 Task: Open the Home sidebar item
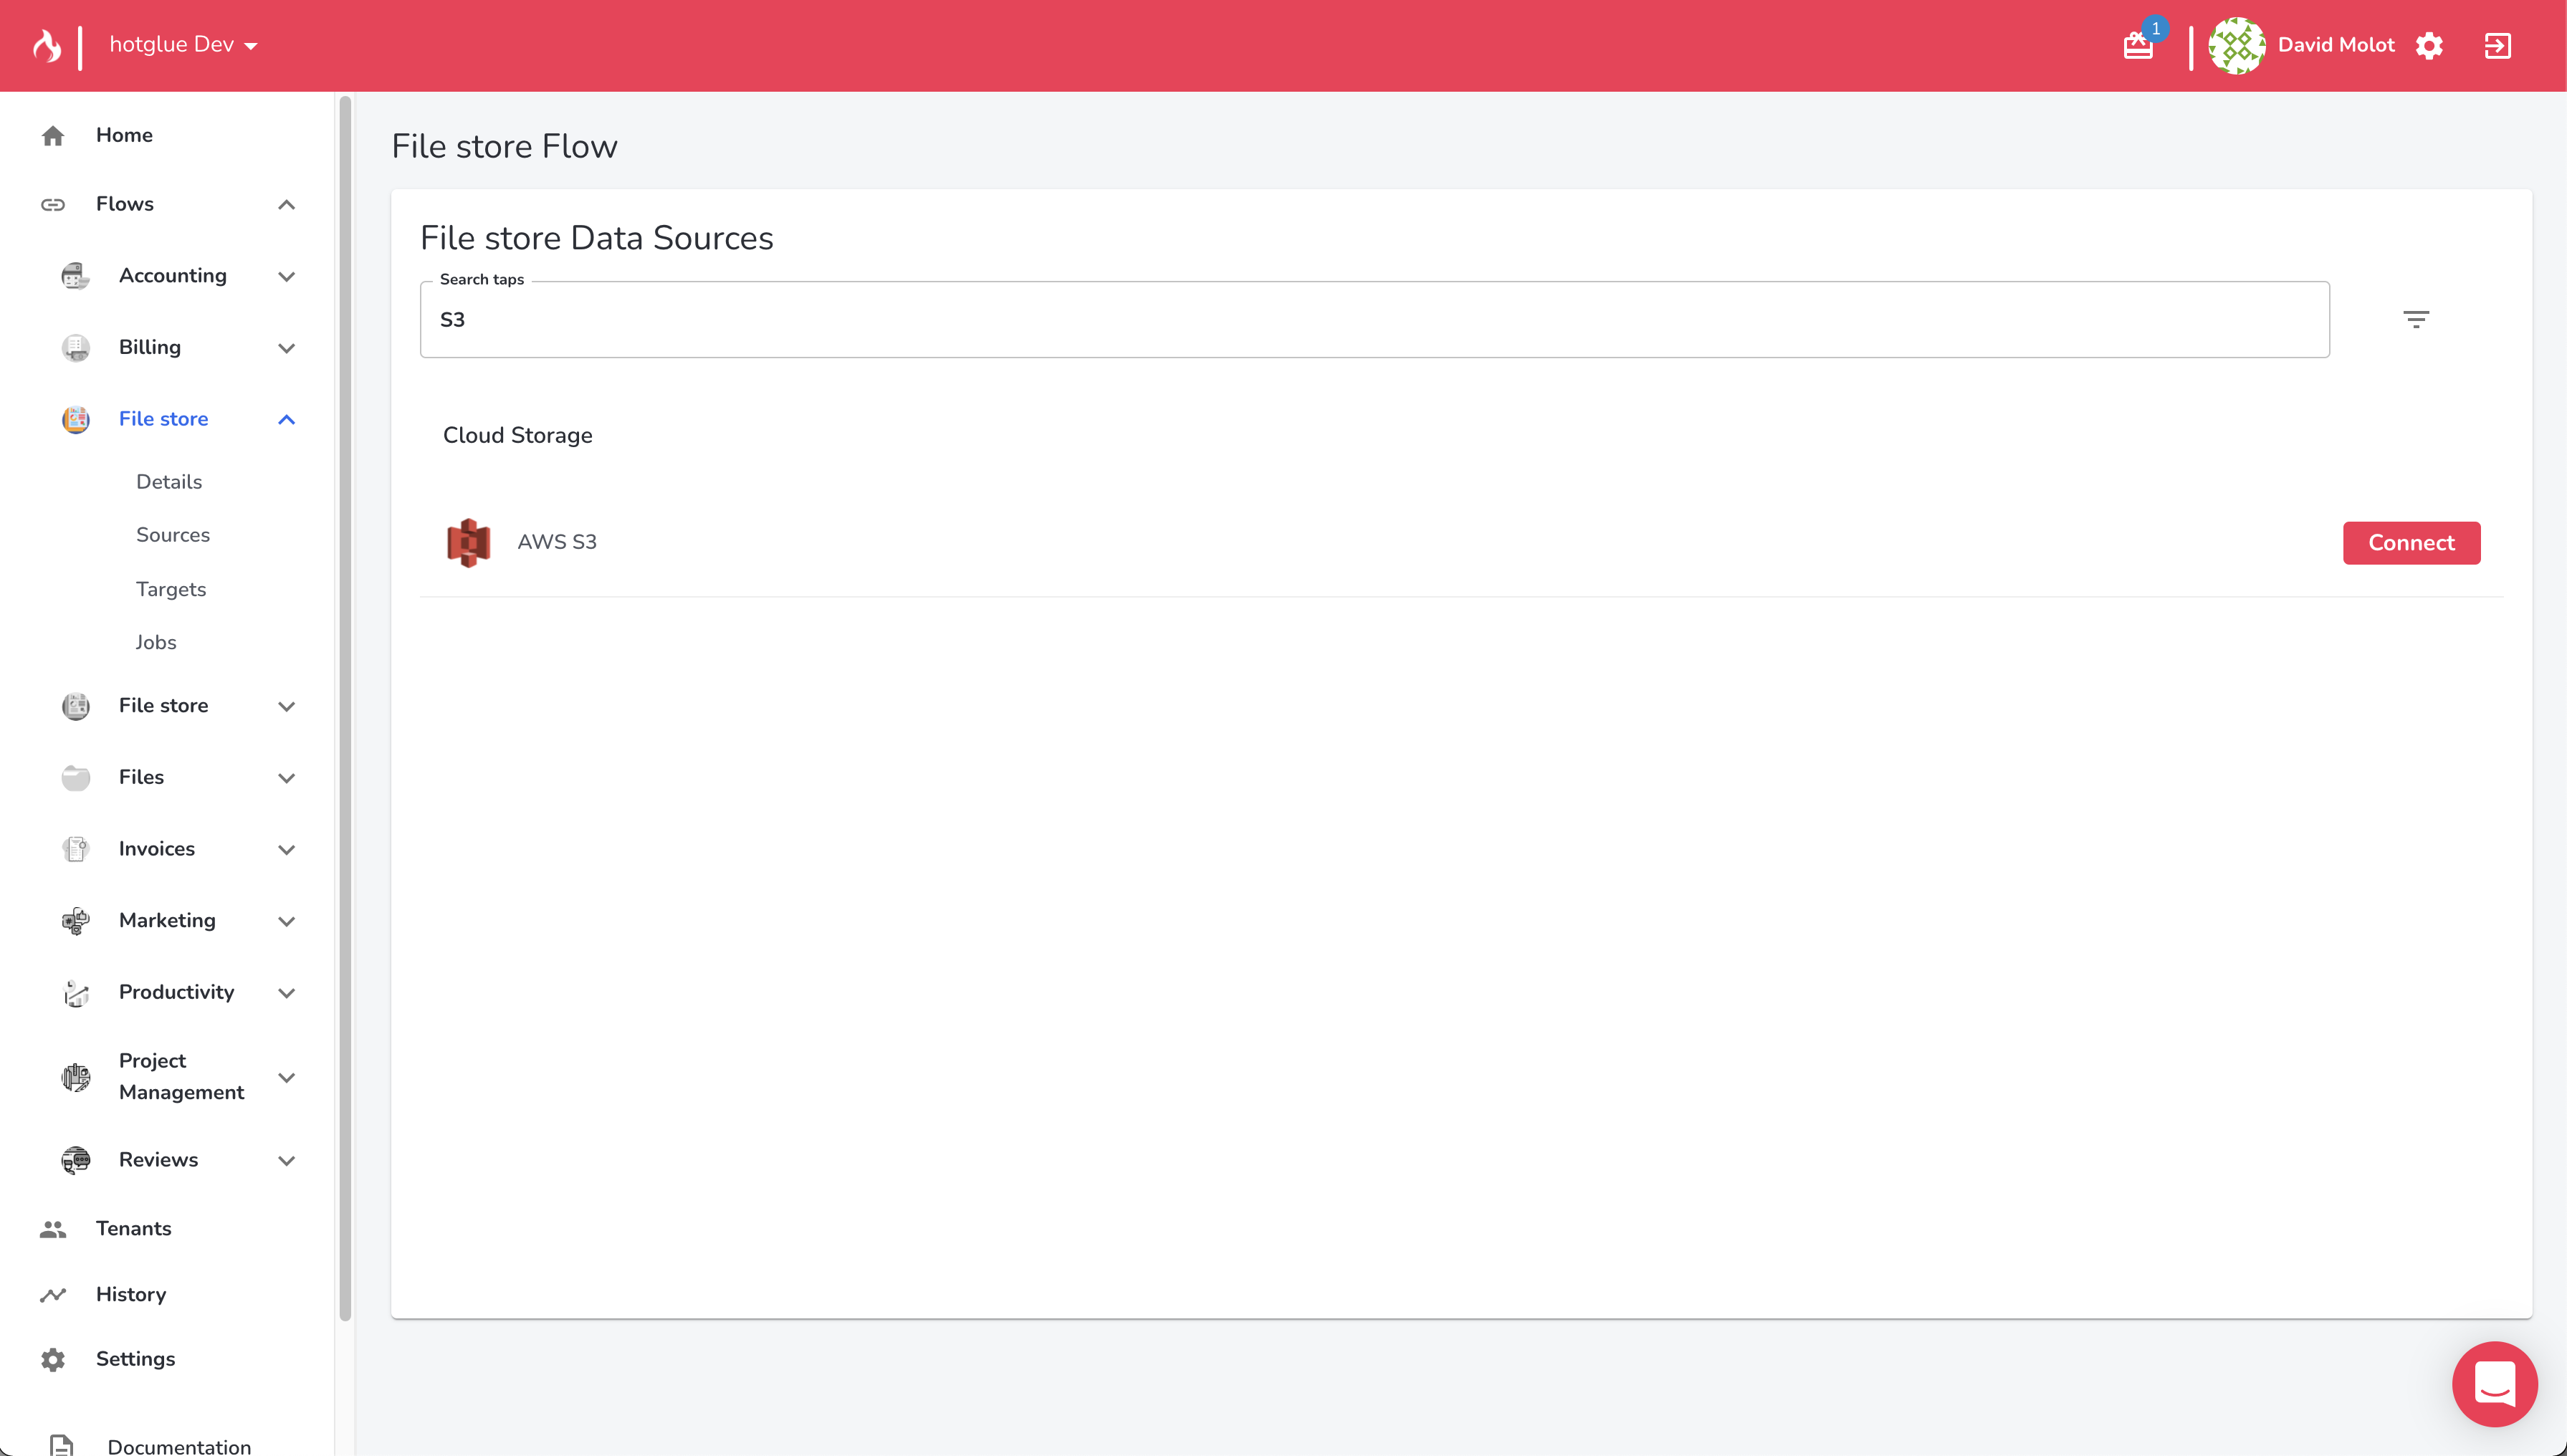(x=124, y=135)
